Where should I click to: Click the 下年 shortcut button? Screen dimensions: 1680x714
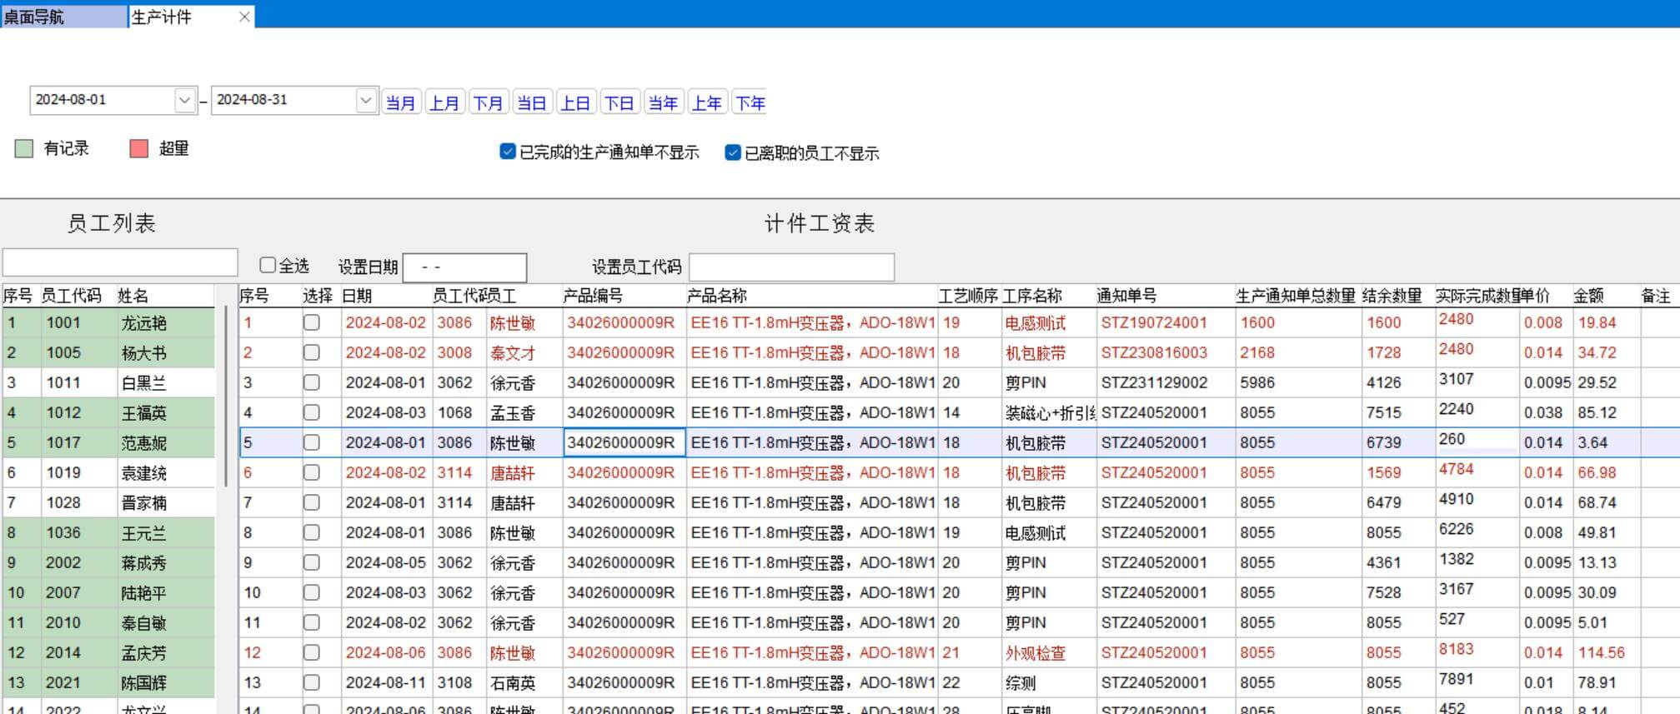750,102
